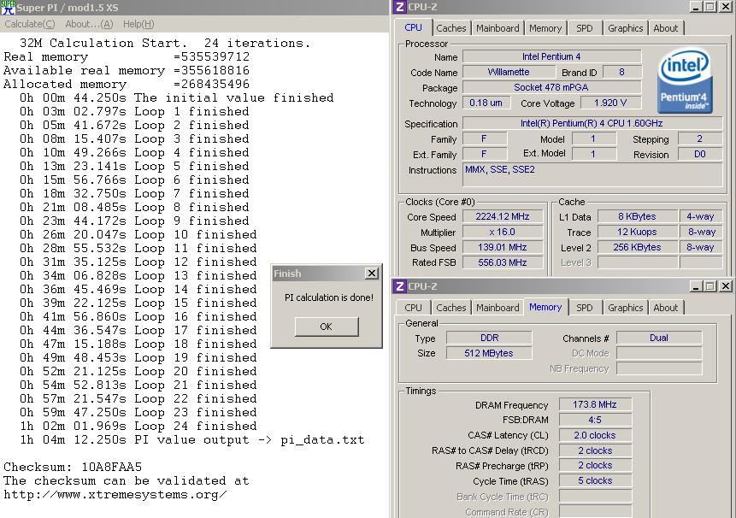
Task: Select CPU tab in upper CPU-Z window
Action: pos(413,27)
